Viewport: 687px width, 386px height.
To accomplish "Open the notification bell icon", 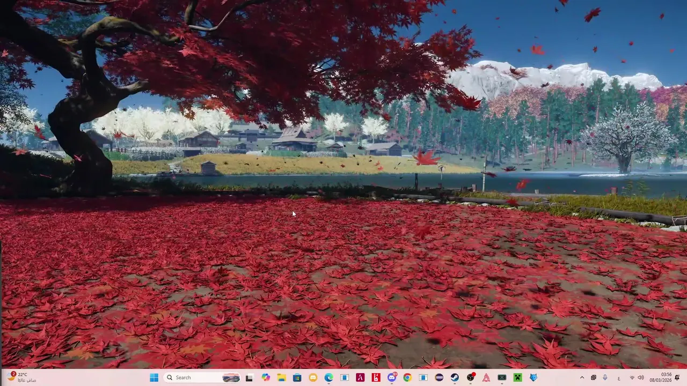I will tap(677, 377).
